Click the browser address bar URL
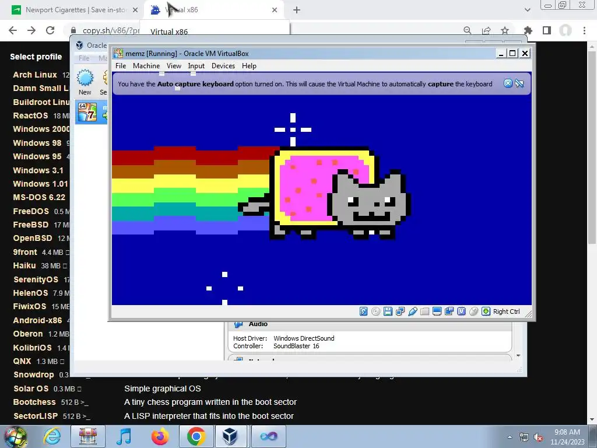597x448 pixels. pyautogui.click(x=111, y=30)
